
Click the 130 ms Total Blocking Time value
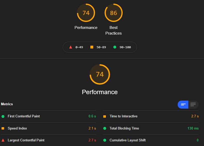193,128
